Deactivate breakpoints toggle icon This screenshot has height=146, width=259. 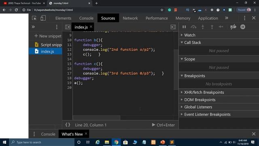(233, 27)
